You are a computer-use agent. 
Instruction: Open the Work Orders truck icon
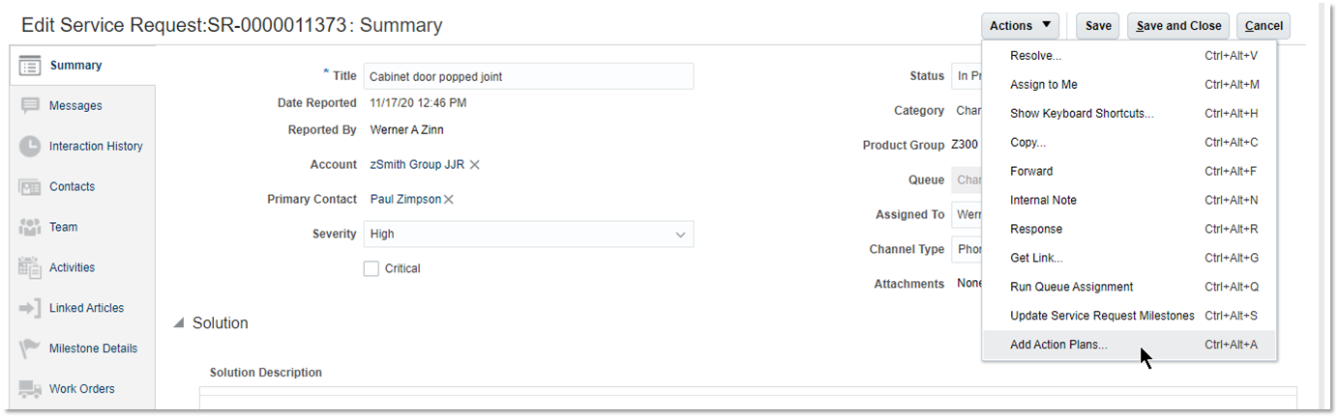click(30, 389)
